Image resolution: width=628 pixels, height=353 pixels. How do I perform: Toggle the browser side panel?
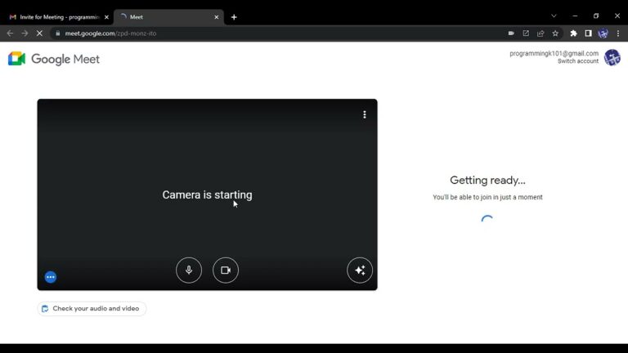589,34
